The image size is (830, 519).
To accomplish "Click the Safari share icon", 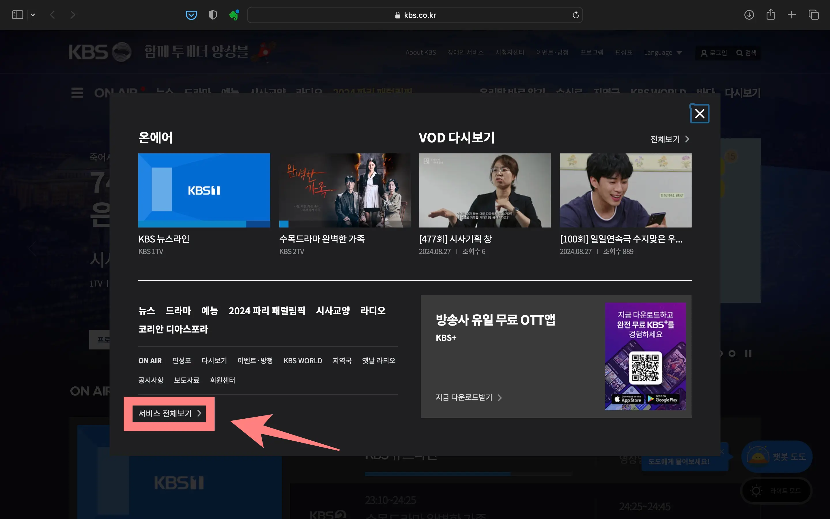I will pos(771,15).
